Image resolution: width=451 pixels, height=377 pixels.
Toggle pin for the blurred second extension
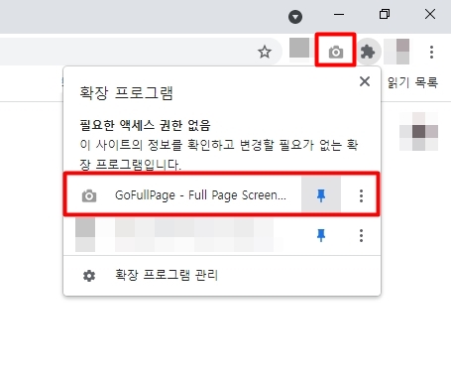(321, 235)
